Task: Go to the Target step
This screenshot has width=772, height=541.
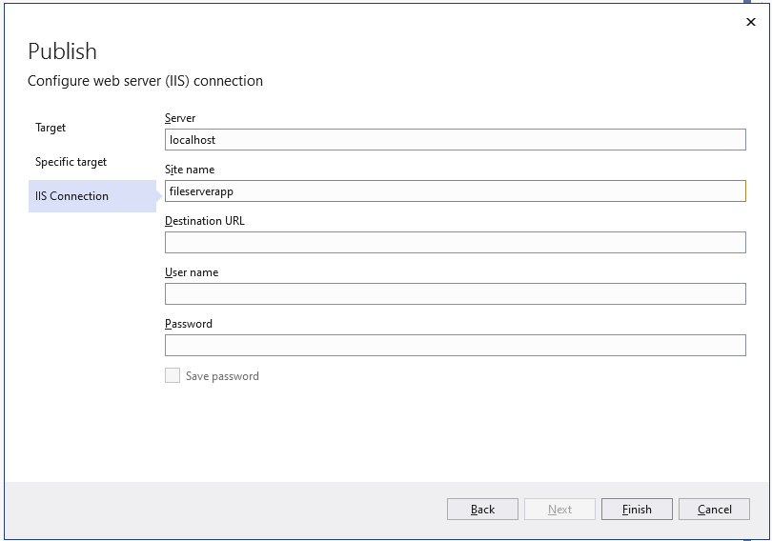Action: pos(51,128)
